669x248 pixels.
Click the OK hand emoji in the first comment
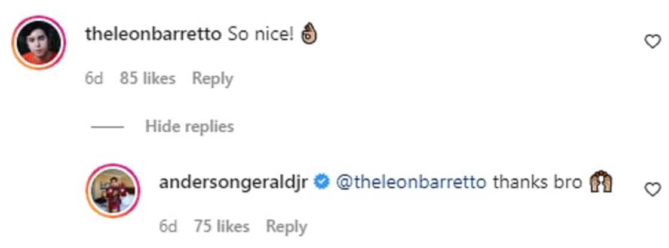click(x=307, y=35)
